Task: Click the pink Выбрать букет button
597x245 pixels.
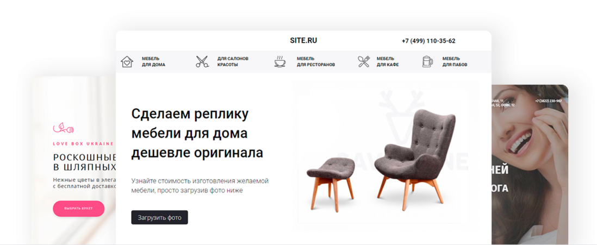Action: click(x=78, y=209)
